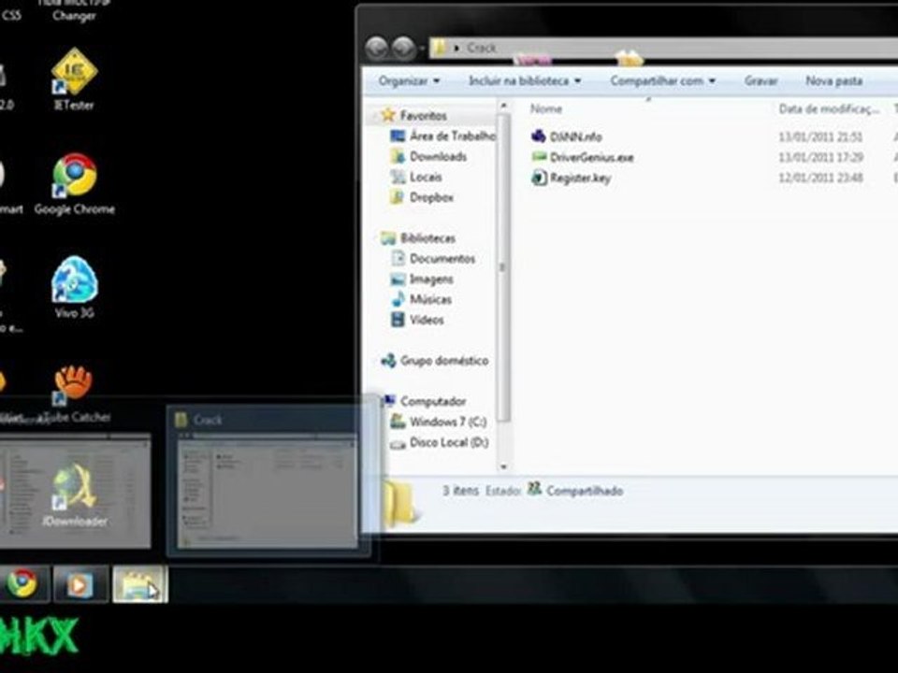
Task: Click the Gravar toolbar button
Action: [760, 81]
